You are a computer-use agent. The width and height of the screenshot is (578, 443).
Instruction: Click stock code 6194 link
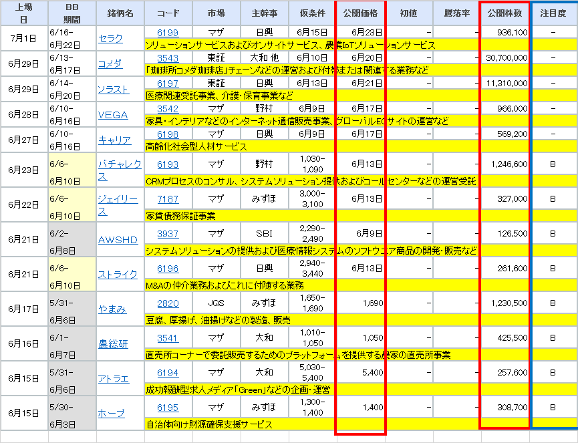pyautogui.click(x=168, y=373)
